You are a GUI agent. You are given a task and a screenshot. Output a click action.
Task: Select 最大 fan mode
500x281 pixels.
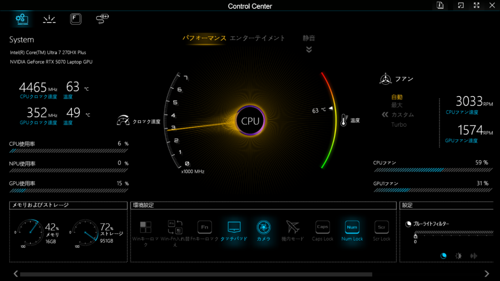click(397, 105)
